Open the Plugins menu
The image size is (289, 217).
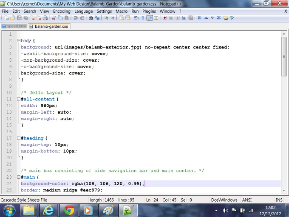[149, 11]
